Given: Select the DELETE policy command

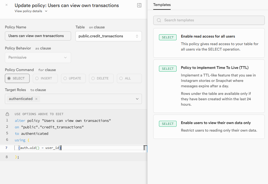Looking at the screenshot, I should [x=101, y=78].
